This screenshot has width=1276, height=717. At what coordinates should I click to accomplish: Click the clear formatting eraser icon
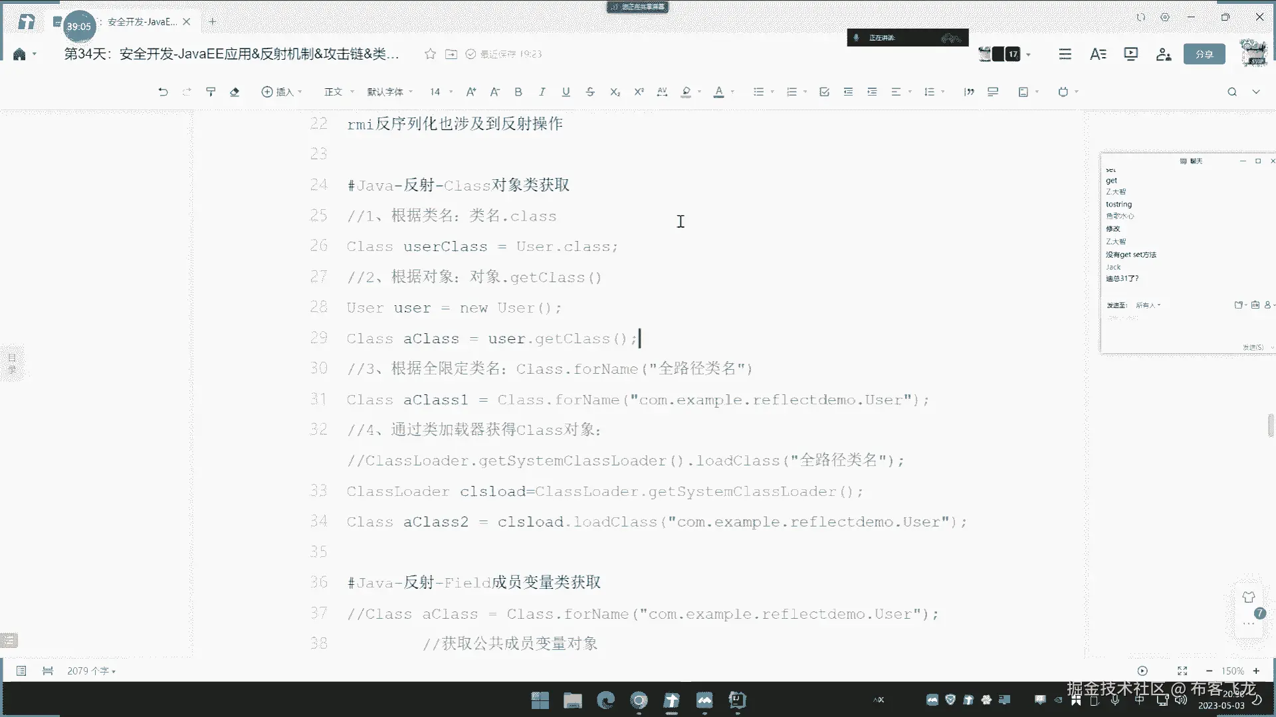235,92
